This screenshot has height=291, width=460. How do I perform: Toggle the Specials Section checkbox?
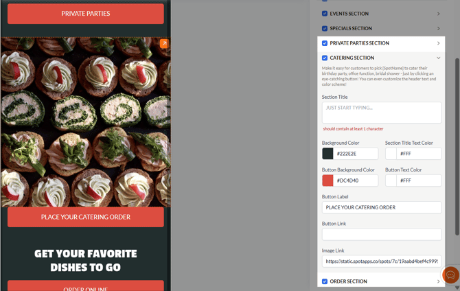pyautogui.click(x=325, y=28)
